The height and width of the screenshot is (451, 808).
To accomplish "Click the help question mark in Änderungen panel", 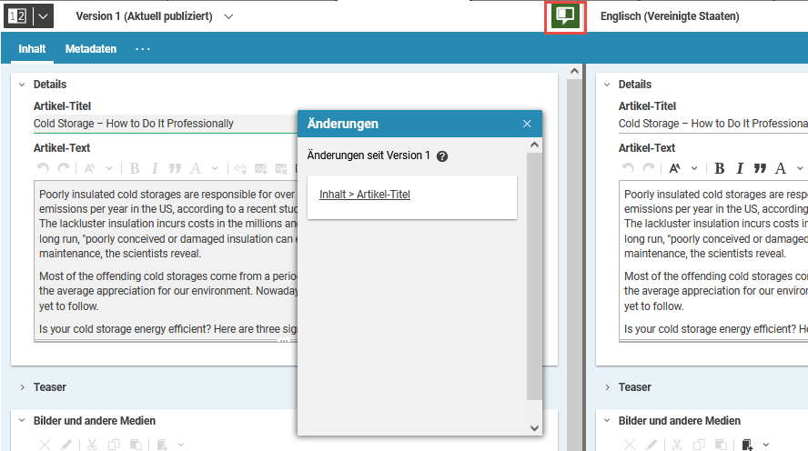I will coord(442,156).
